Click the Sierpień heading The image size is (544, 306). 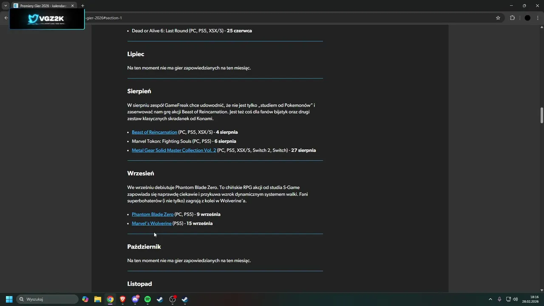(139, 91)
